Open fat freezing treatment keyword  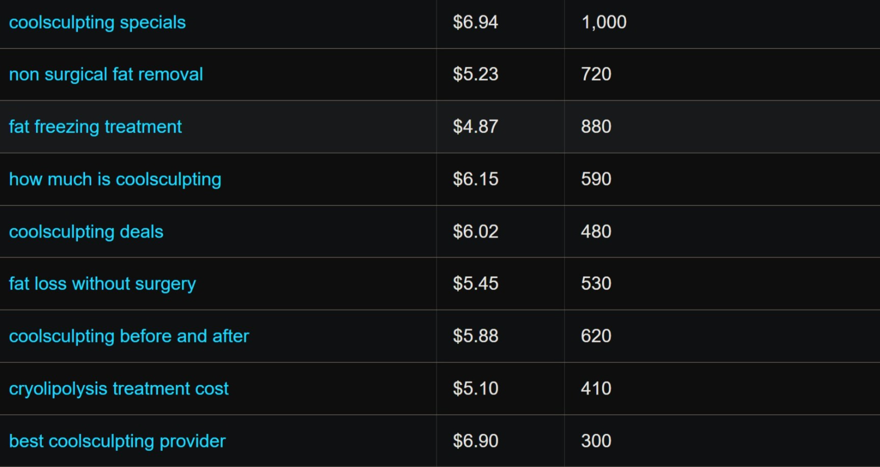coord(95,127)
